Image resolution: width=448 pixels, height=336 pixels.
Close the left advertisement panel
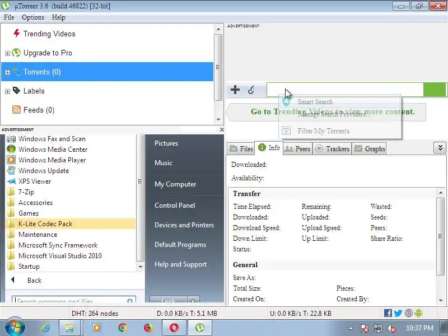[222, 130]
